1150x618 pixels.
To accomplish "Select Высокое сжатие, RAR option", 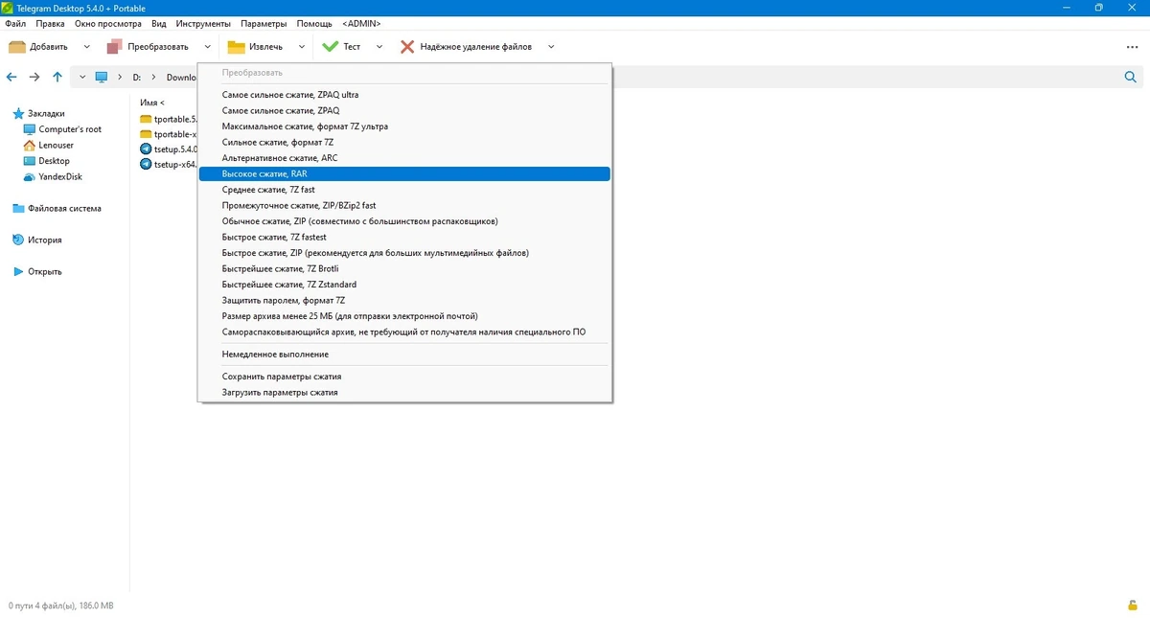I will [404, 173].
